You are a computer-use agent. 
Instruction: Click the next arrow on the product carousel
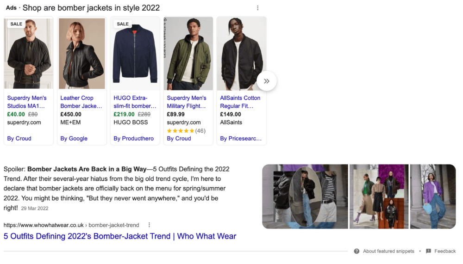pyautogui.click(x=267, y=81)
